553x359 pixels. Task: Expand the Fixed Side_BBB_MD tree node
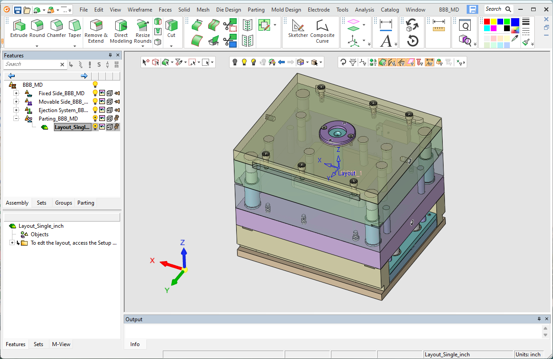16,93
